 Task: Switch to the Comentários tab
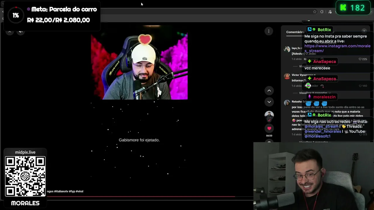[x=295, y=32]
